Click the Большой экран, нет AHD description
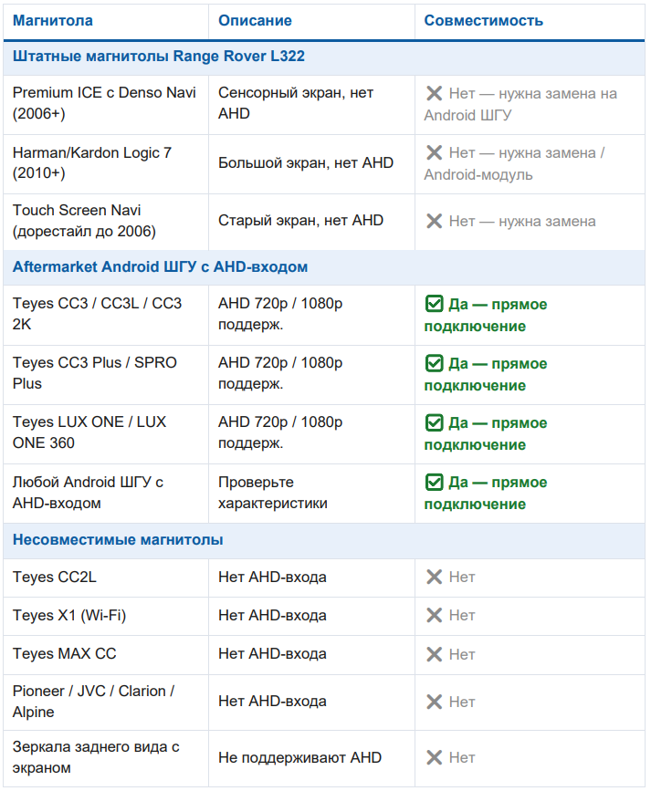 point(306,163)
